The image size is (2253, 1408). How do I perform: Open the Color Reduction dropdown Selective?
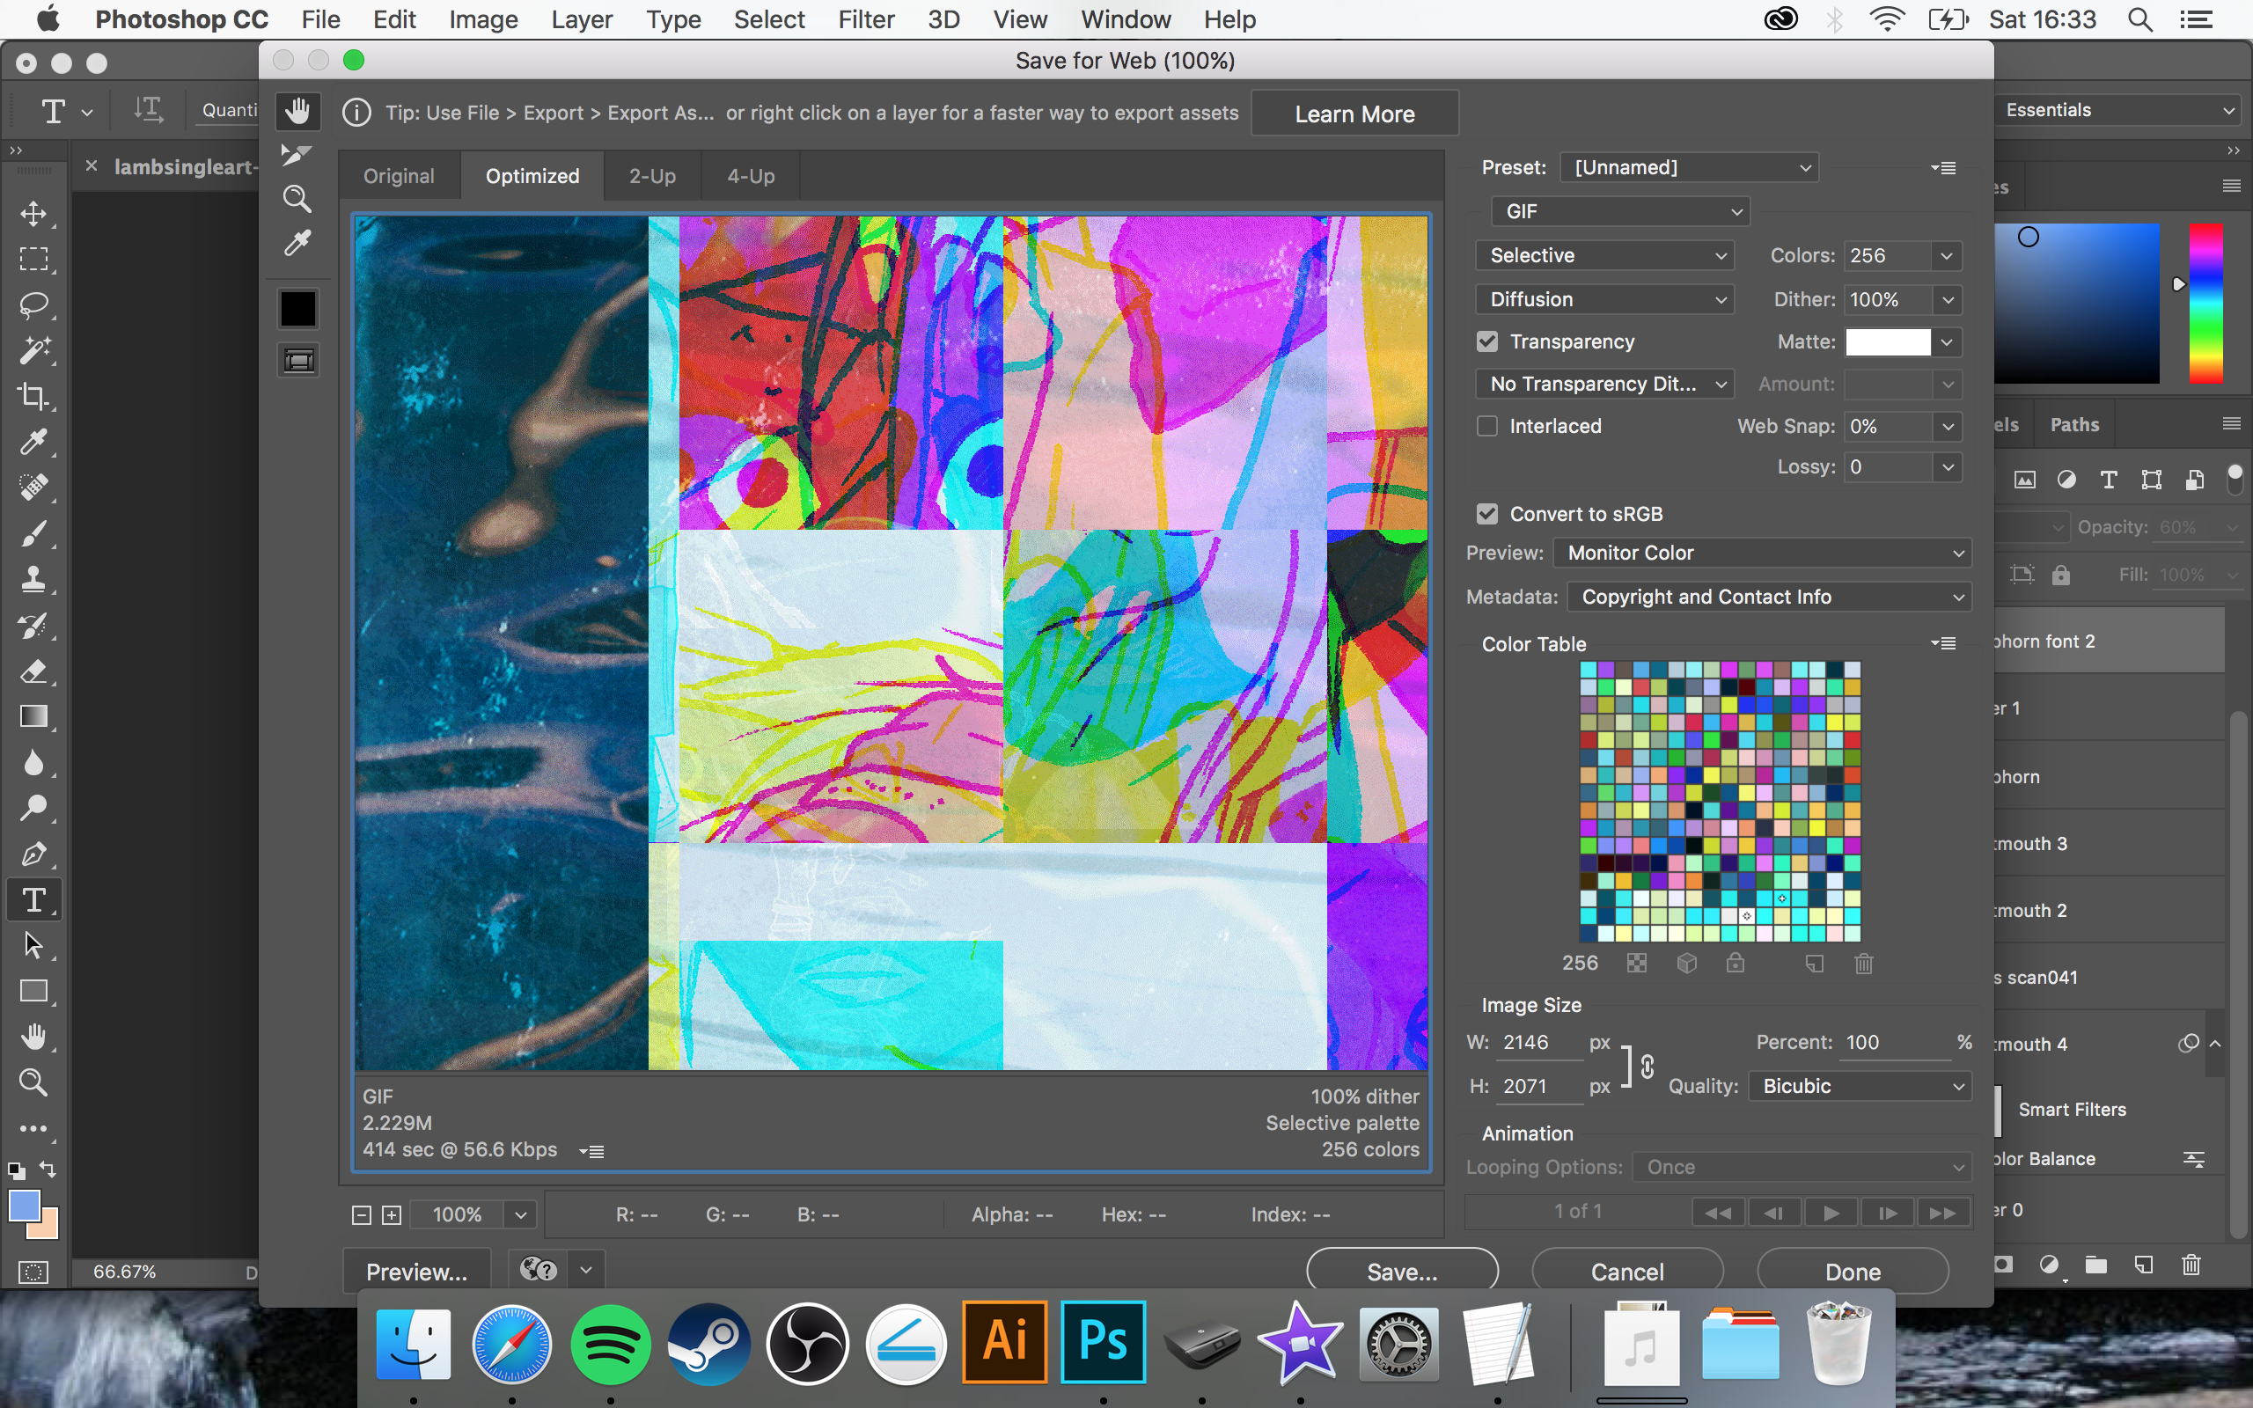1604,254
